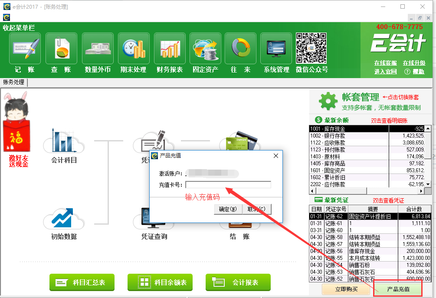Open the 数量外币 quantity and currency icon

coord(98,49)
